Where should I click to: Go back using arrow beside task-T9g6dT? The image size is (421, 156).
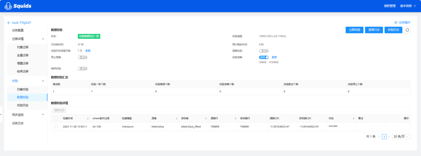[9, 23]
